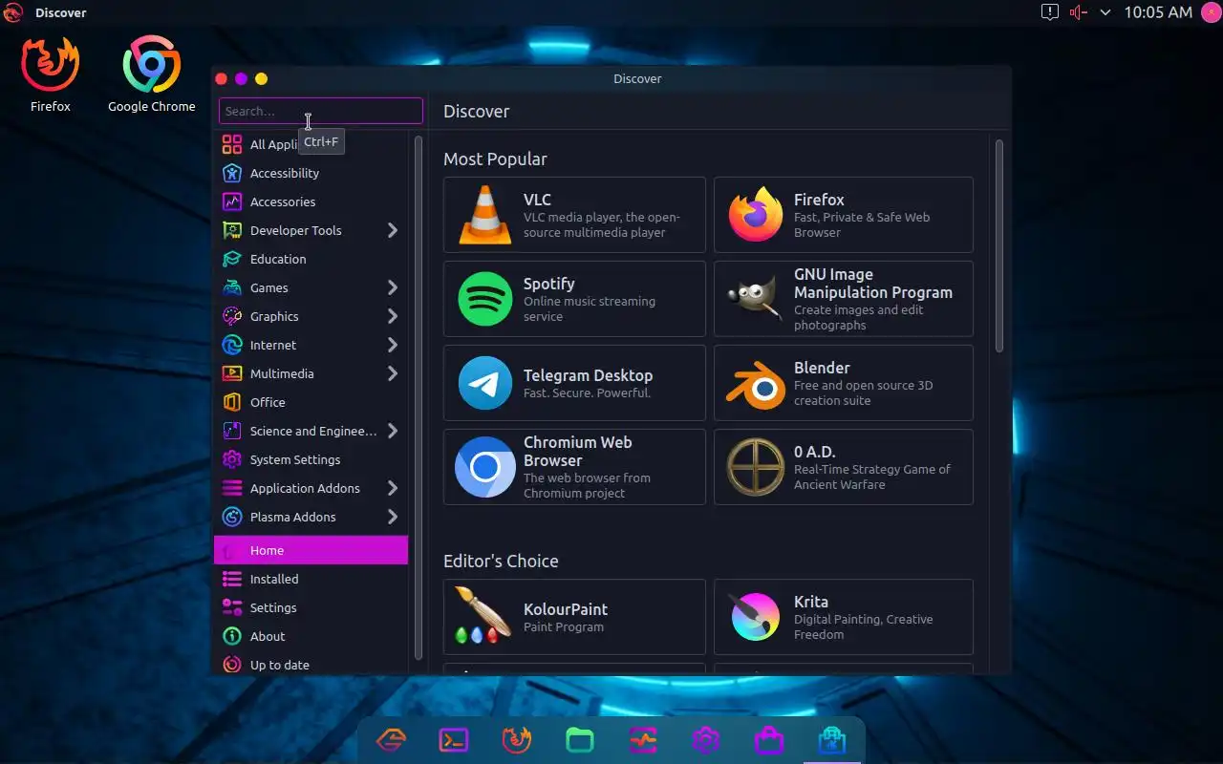Click the main content vertical scrollbar
The image size is (1223, 764).
click(999, 246)
